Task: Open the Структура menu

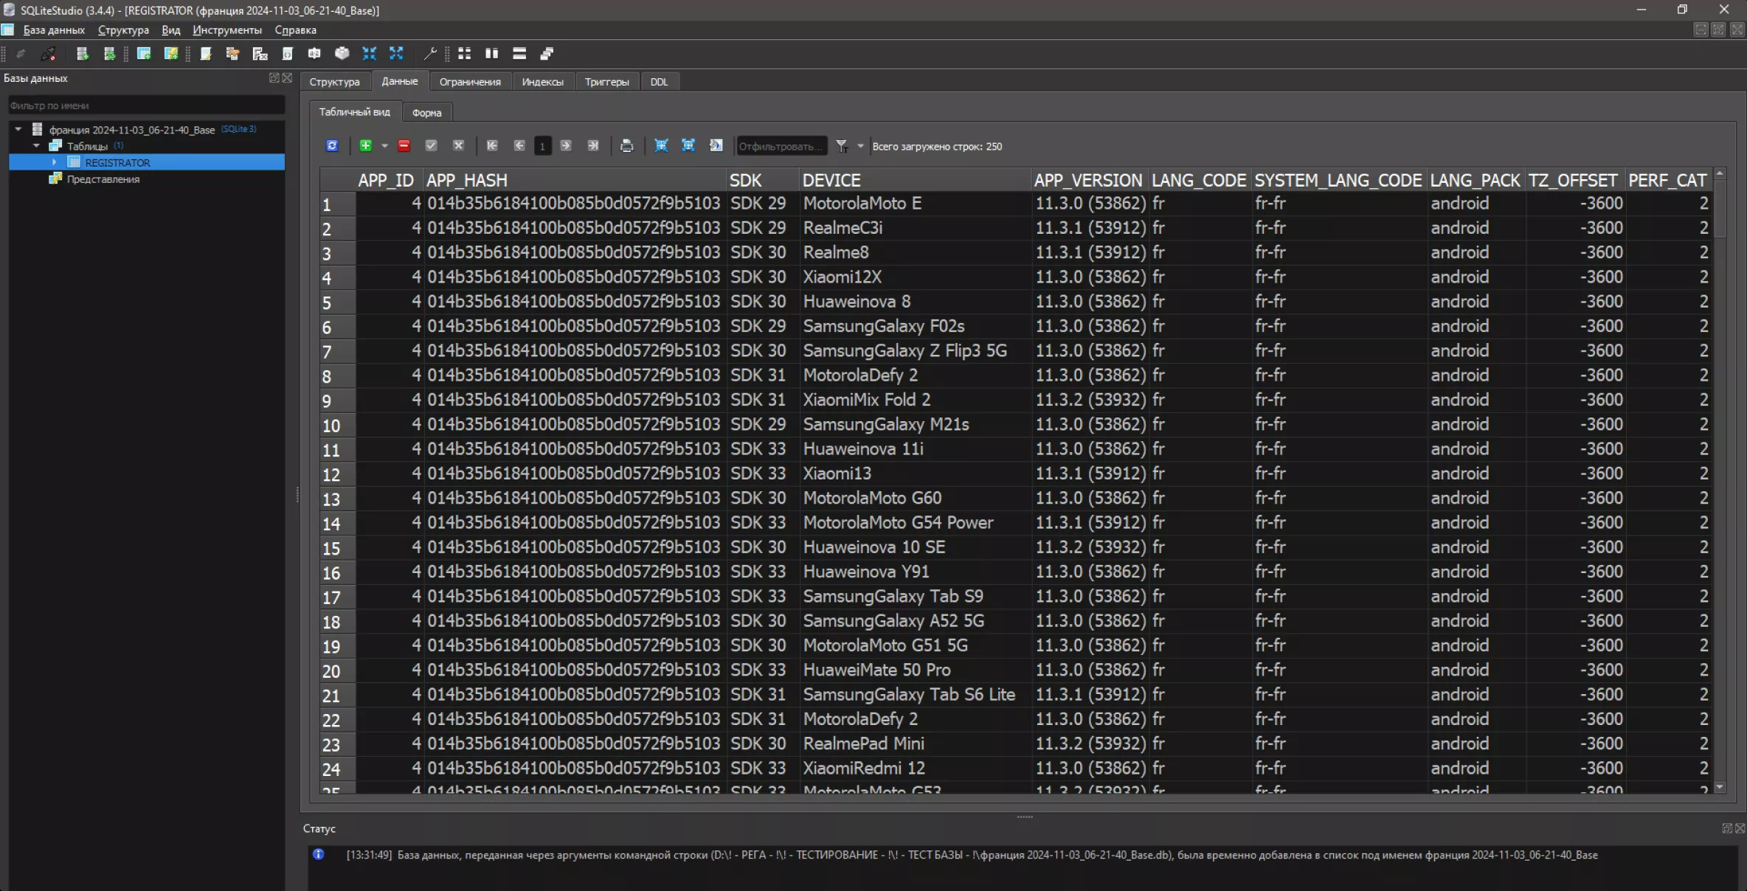Action: click(x=123, y=30)
